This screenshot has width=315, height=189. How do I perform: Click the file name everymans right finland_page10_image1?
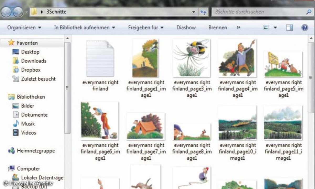tap(238, 151)
